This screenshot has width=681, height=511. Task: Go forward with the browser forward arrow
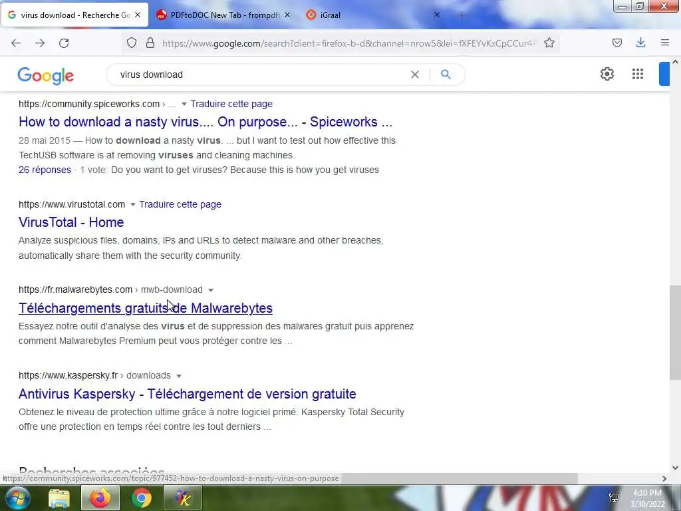[40, 43]
